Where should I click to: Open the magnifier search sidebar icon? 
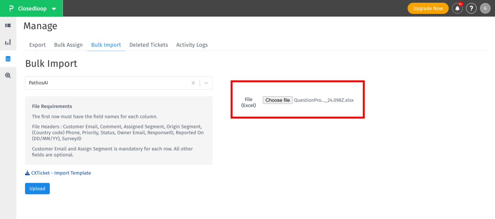(x=8, y=75)
